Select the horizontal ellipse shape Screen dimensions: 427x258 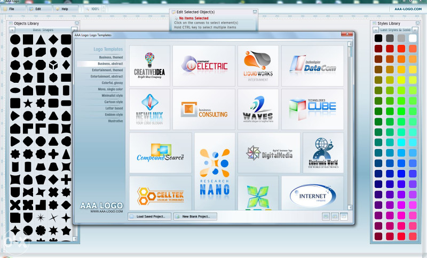15,90
